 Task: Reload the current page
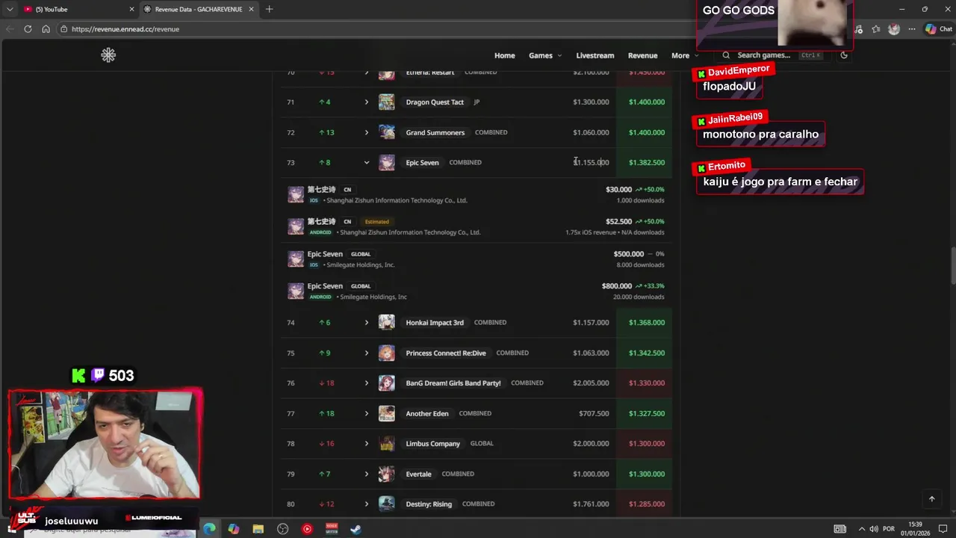28,29
